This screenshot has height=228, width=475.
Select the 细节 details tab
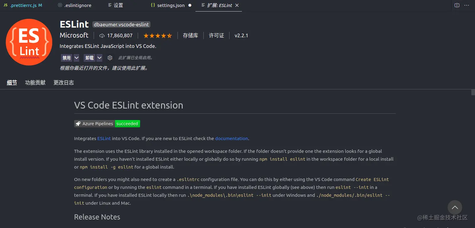12,83
